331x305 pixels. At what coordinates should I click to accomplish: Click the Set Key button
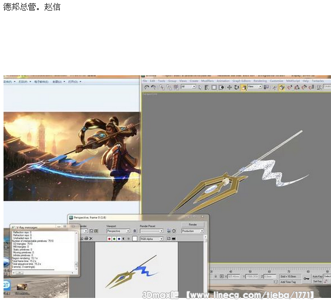click(x=318, y=281)
